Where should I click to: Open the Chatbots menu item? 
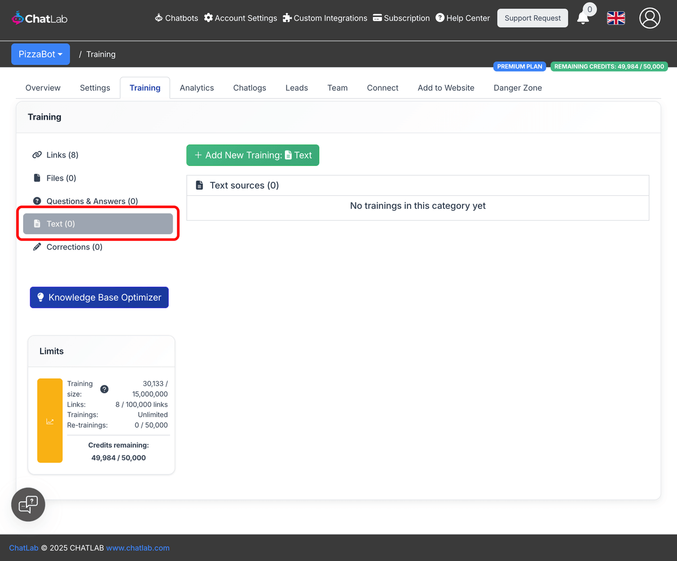[x=176, y=18]
